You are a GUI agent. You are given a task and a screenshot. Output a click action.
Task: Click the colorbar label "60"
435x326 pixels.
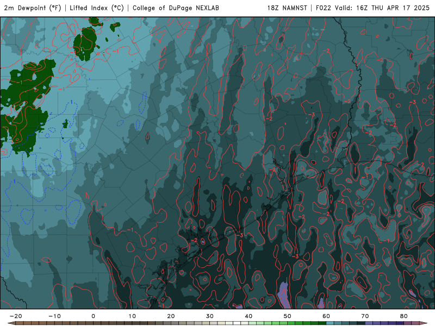(326, 316)
